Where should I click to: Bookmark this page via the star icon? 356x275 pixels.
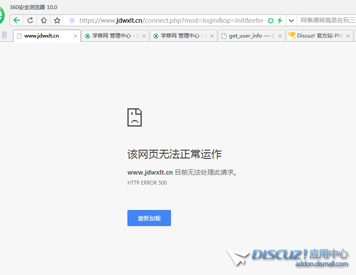(57, 20)
